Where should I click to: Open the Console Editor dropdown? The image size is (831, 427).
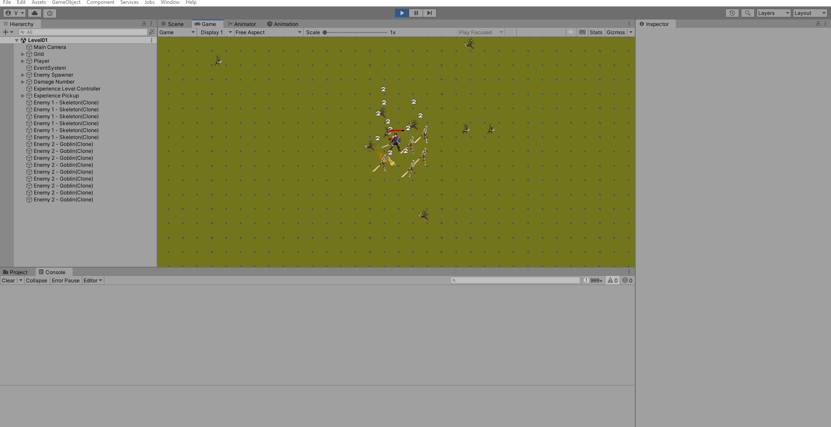click(x=93, y=281)
